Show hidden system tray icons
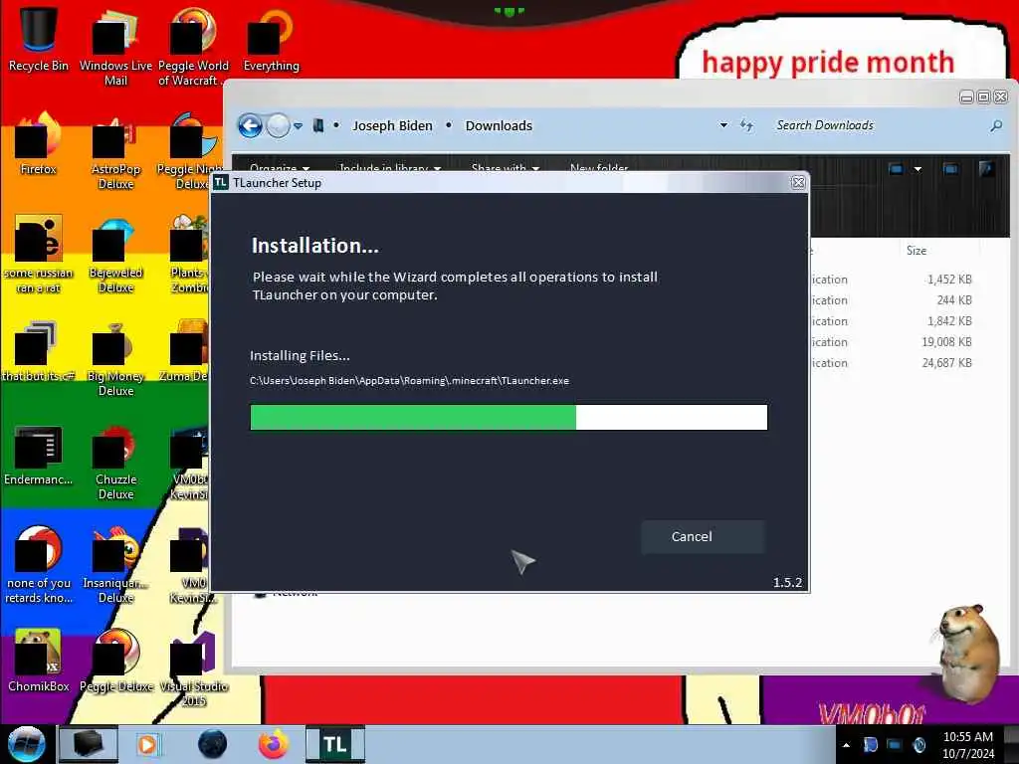The height and width of the screenshot is (764, 1019). [x=846, y=745]
